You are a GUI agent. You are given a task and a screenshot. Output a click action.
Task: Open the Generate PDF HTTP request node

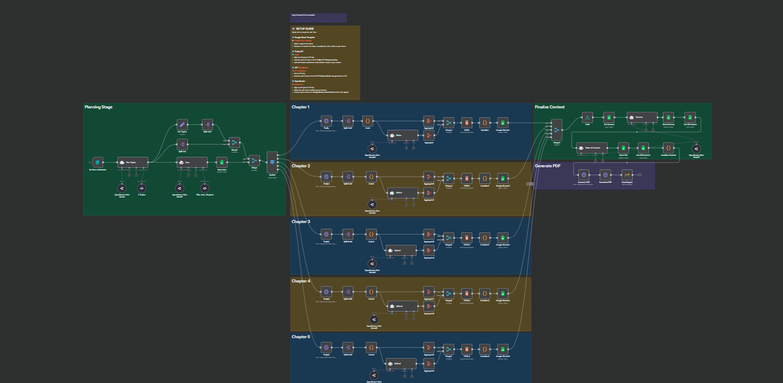point(584,175)
